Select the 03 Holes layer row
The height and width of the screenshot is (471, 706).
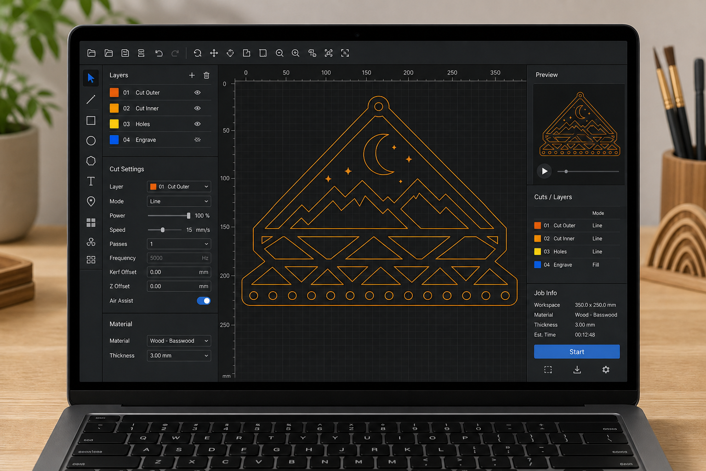[160, 124]
